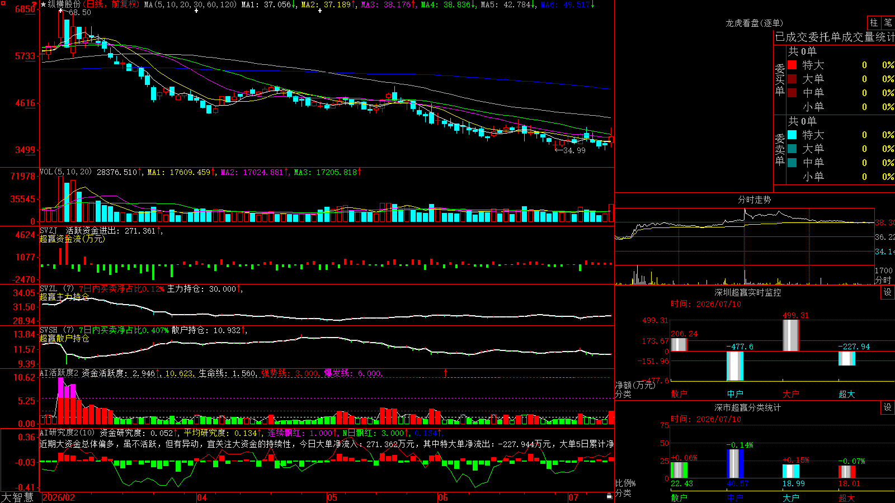
Task: Click the 深圳超赢实时监控 panel title
Action: [748, 292]
